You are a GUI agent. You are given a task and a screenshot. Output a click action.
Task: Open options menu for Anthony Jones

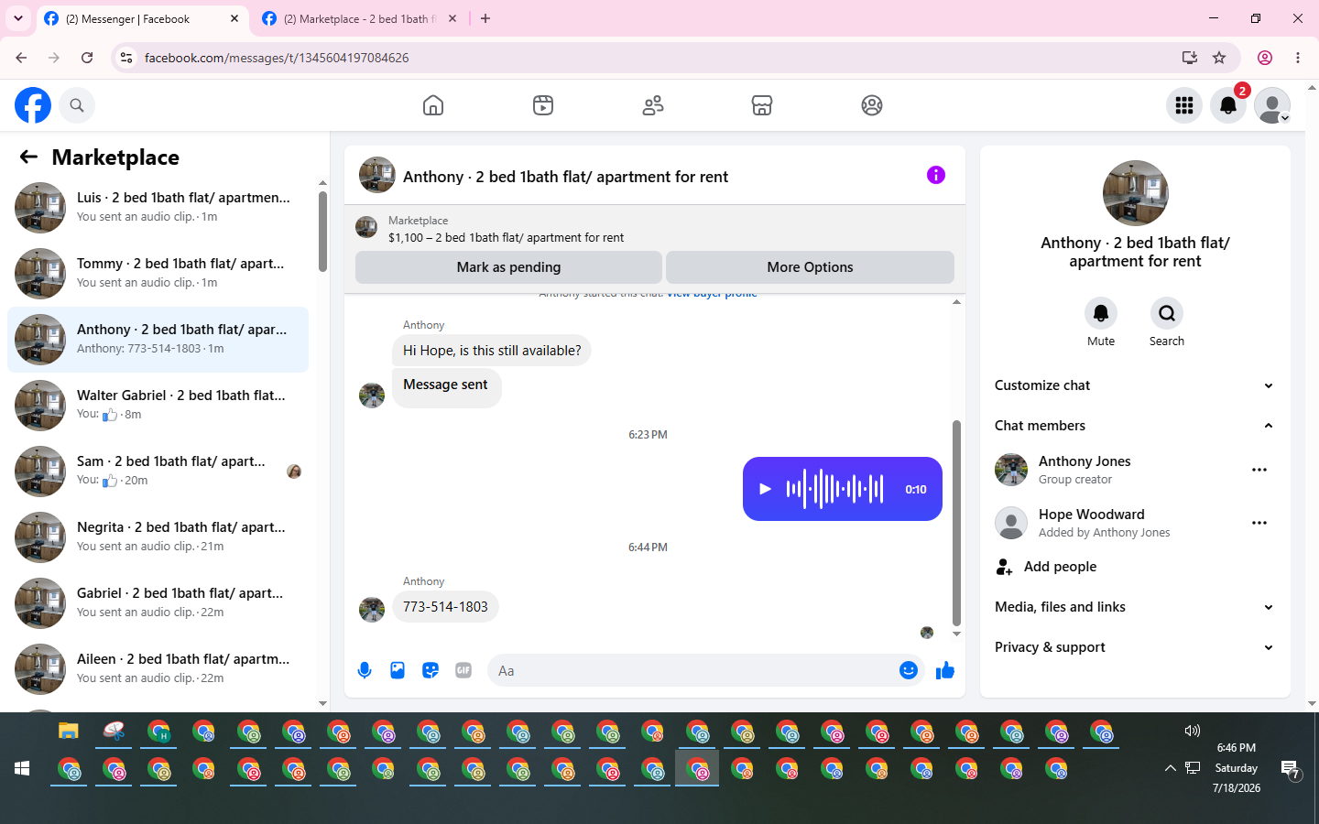pos(1259,470)
